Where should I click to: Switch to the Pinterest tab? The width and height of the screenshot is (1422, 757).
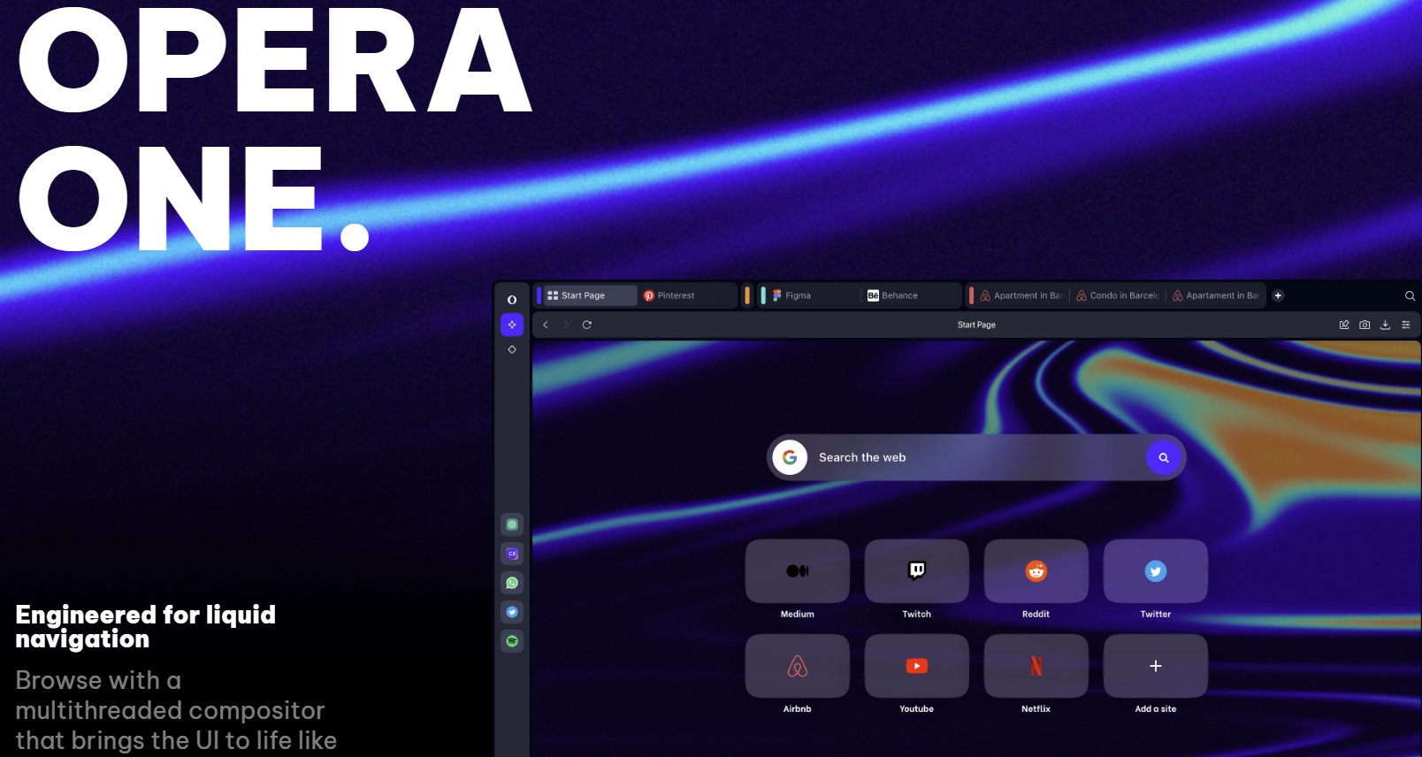click(686, 295)
